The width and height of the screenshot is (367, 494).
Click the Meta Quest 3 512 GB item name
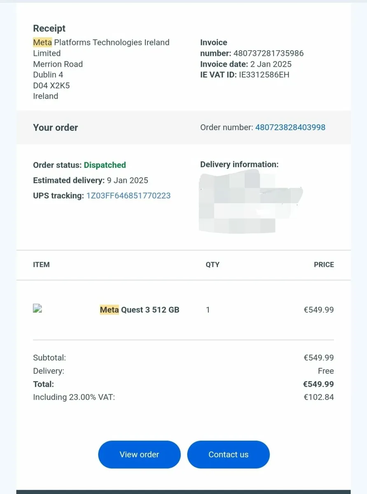[140, 310]
